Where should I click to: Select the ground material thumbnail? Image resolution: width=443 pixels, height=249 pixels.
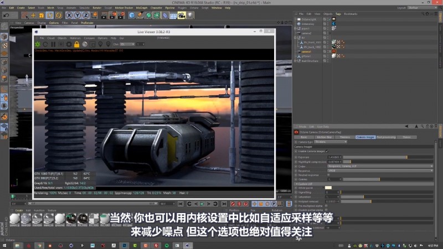coord(60,219)
